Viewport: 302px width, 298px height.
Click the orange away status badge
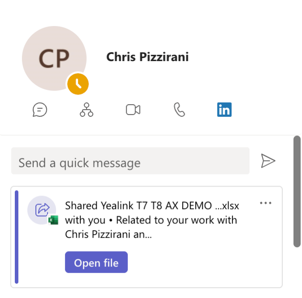[x=78, y=84]
